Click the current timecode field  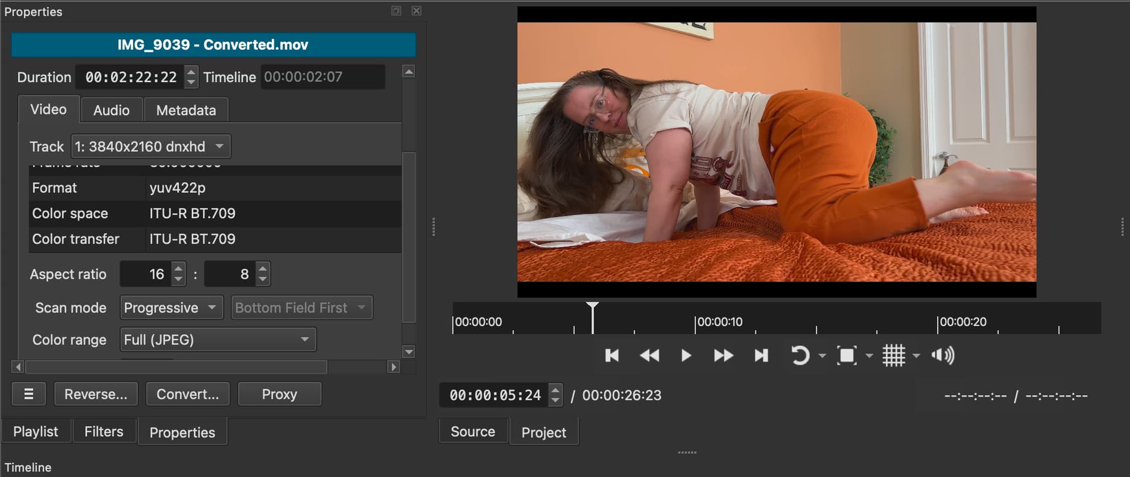494,395
